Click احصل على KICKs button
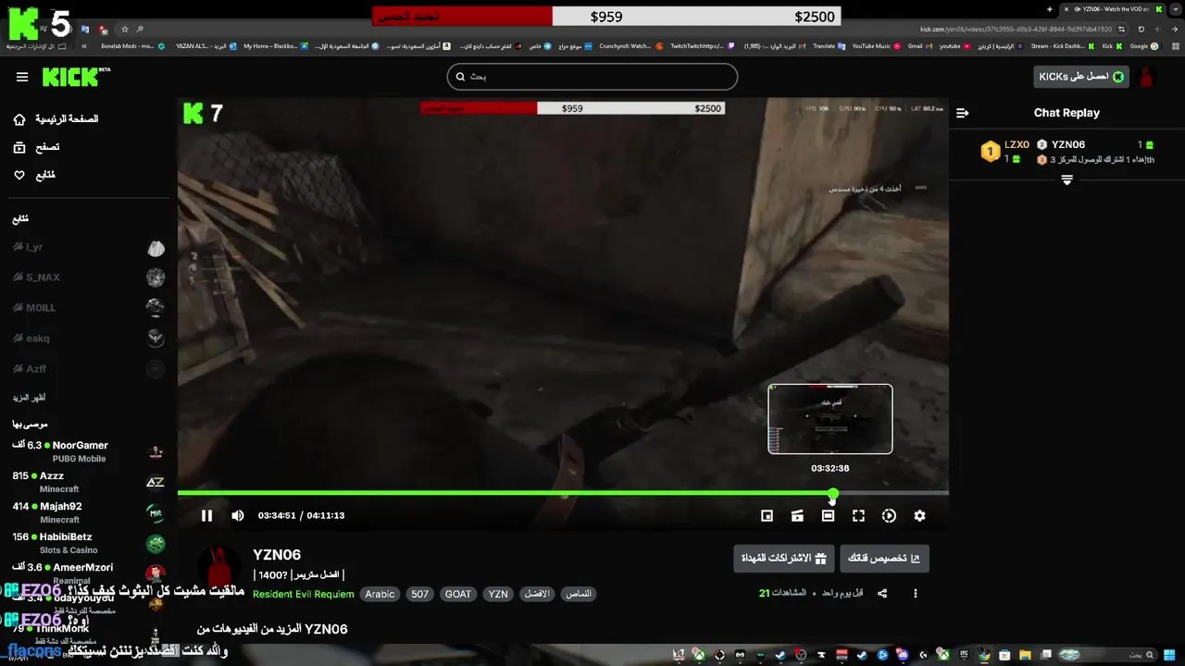Viewport: 1185px width, 666px height. [1081, 77]
